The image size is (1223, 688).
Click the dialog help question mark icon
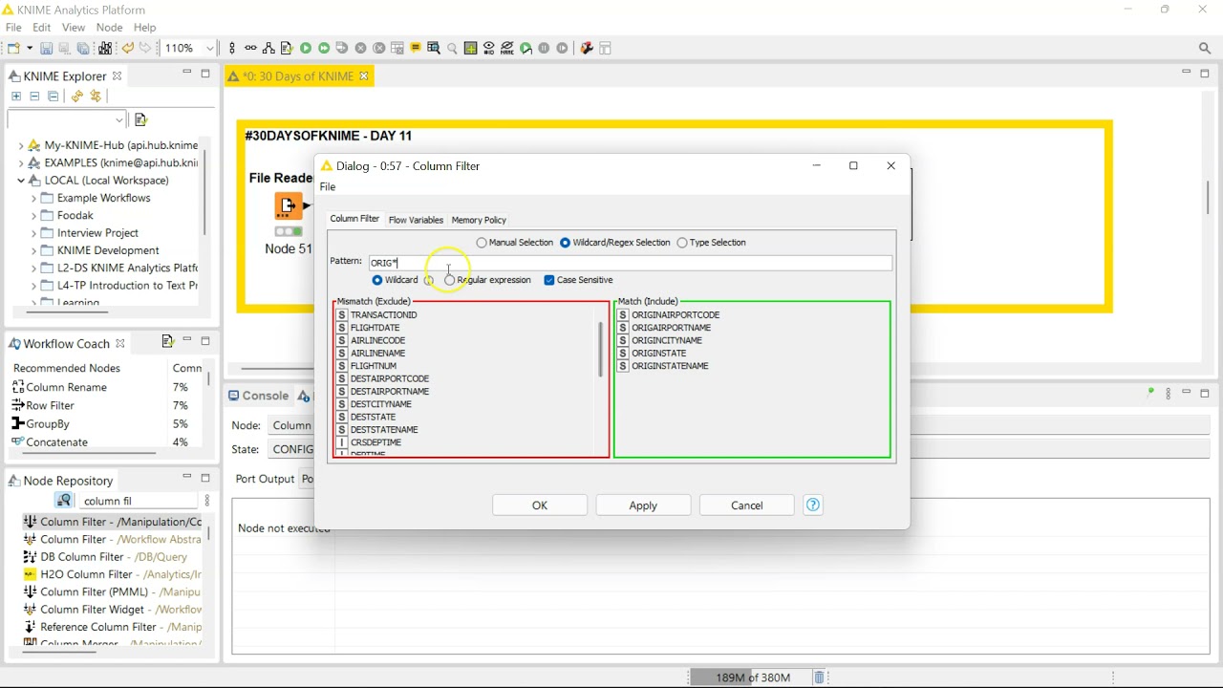coord(813,505)
